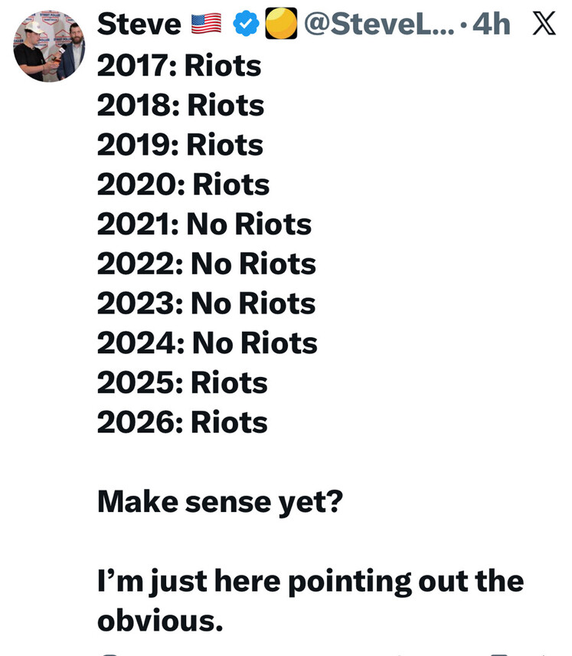This screenshot has width=572, height=656.
Task: Click the sentence "I'm just here pointing out the obvious."
Action: click(x=310, y=600)
